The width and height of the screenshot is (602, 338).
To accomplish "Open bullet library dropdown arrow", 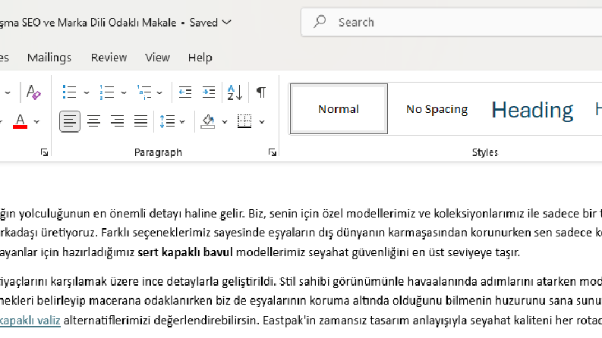I will click(87, 92).
